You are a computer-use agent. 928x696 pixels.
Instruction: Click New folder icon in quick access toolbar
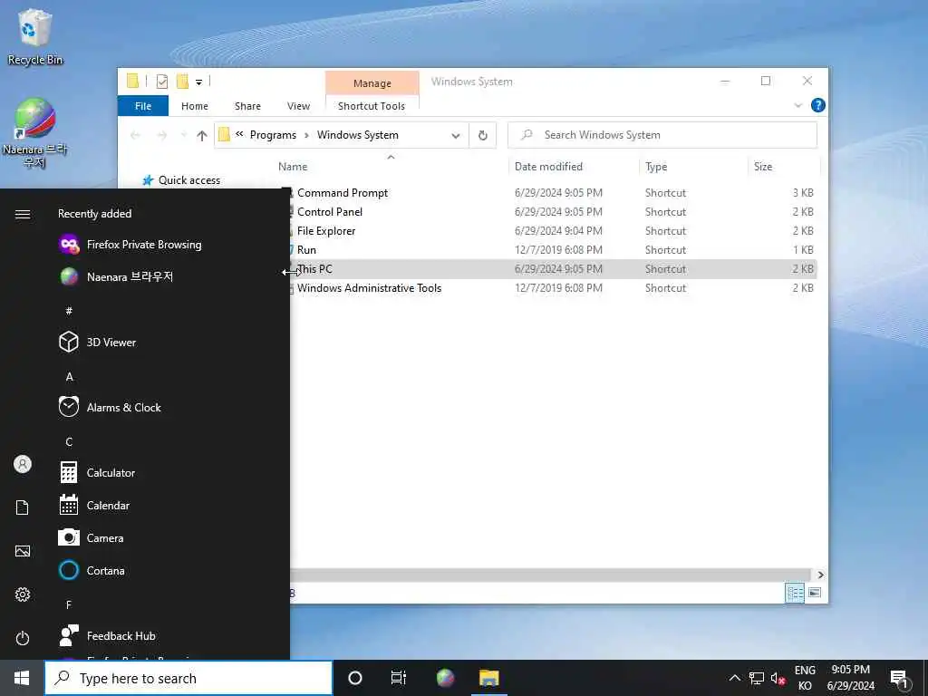point(182,82)
